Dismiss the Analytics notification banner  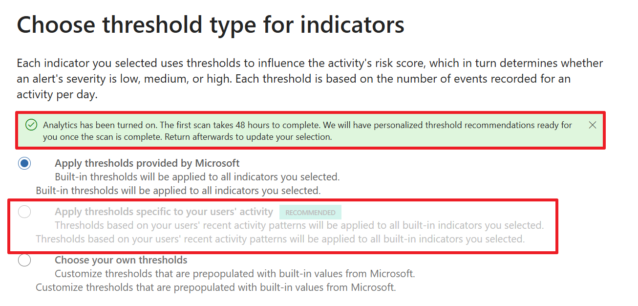point(592,125)
